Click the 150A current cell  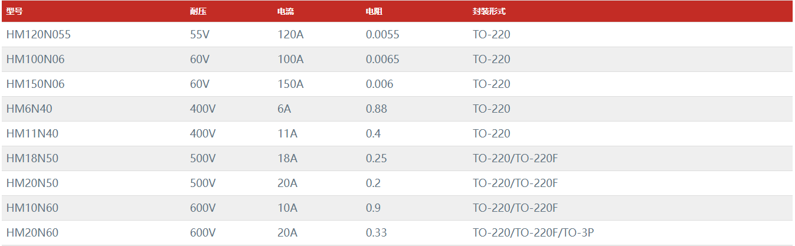[x=290, y=84]
